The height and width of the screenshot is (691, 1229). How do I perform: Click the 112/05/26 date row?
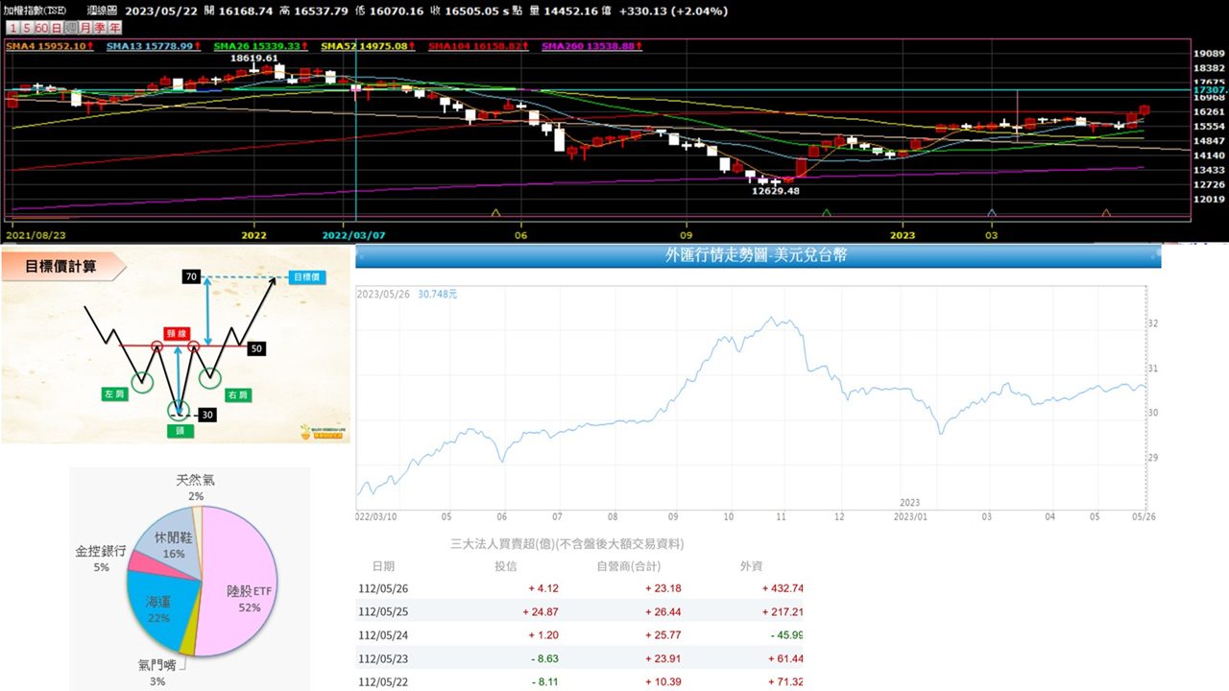(x=381, y=588)
